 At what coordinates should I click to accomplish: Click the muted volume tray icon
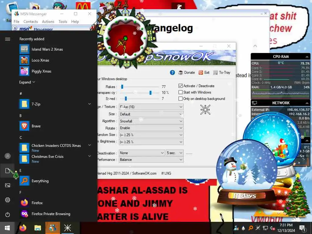272,228
